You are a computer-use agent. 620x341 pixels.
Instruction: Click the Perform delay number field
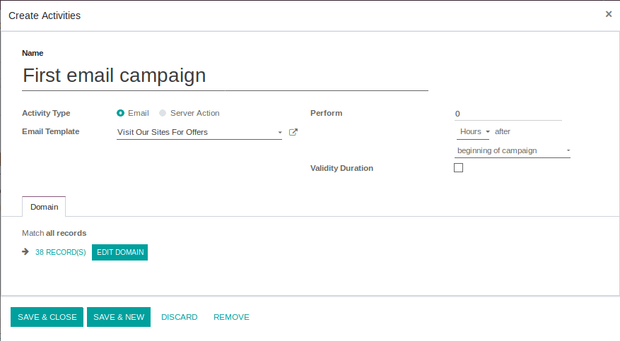point(508,114)
